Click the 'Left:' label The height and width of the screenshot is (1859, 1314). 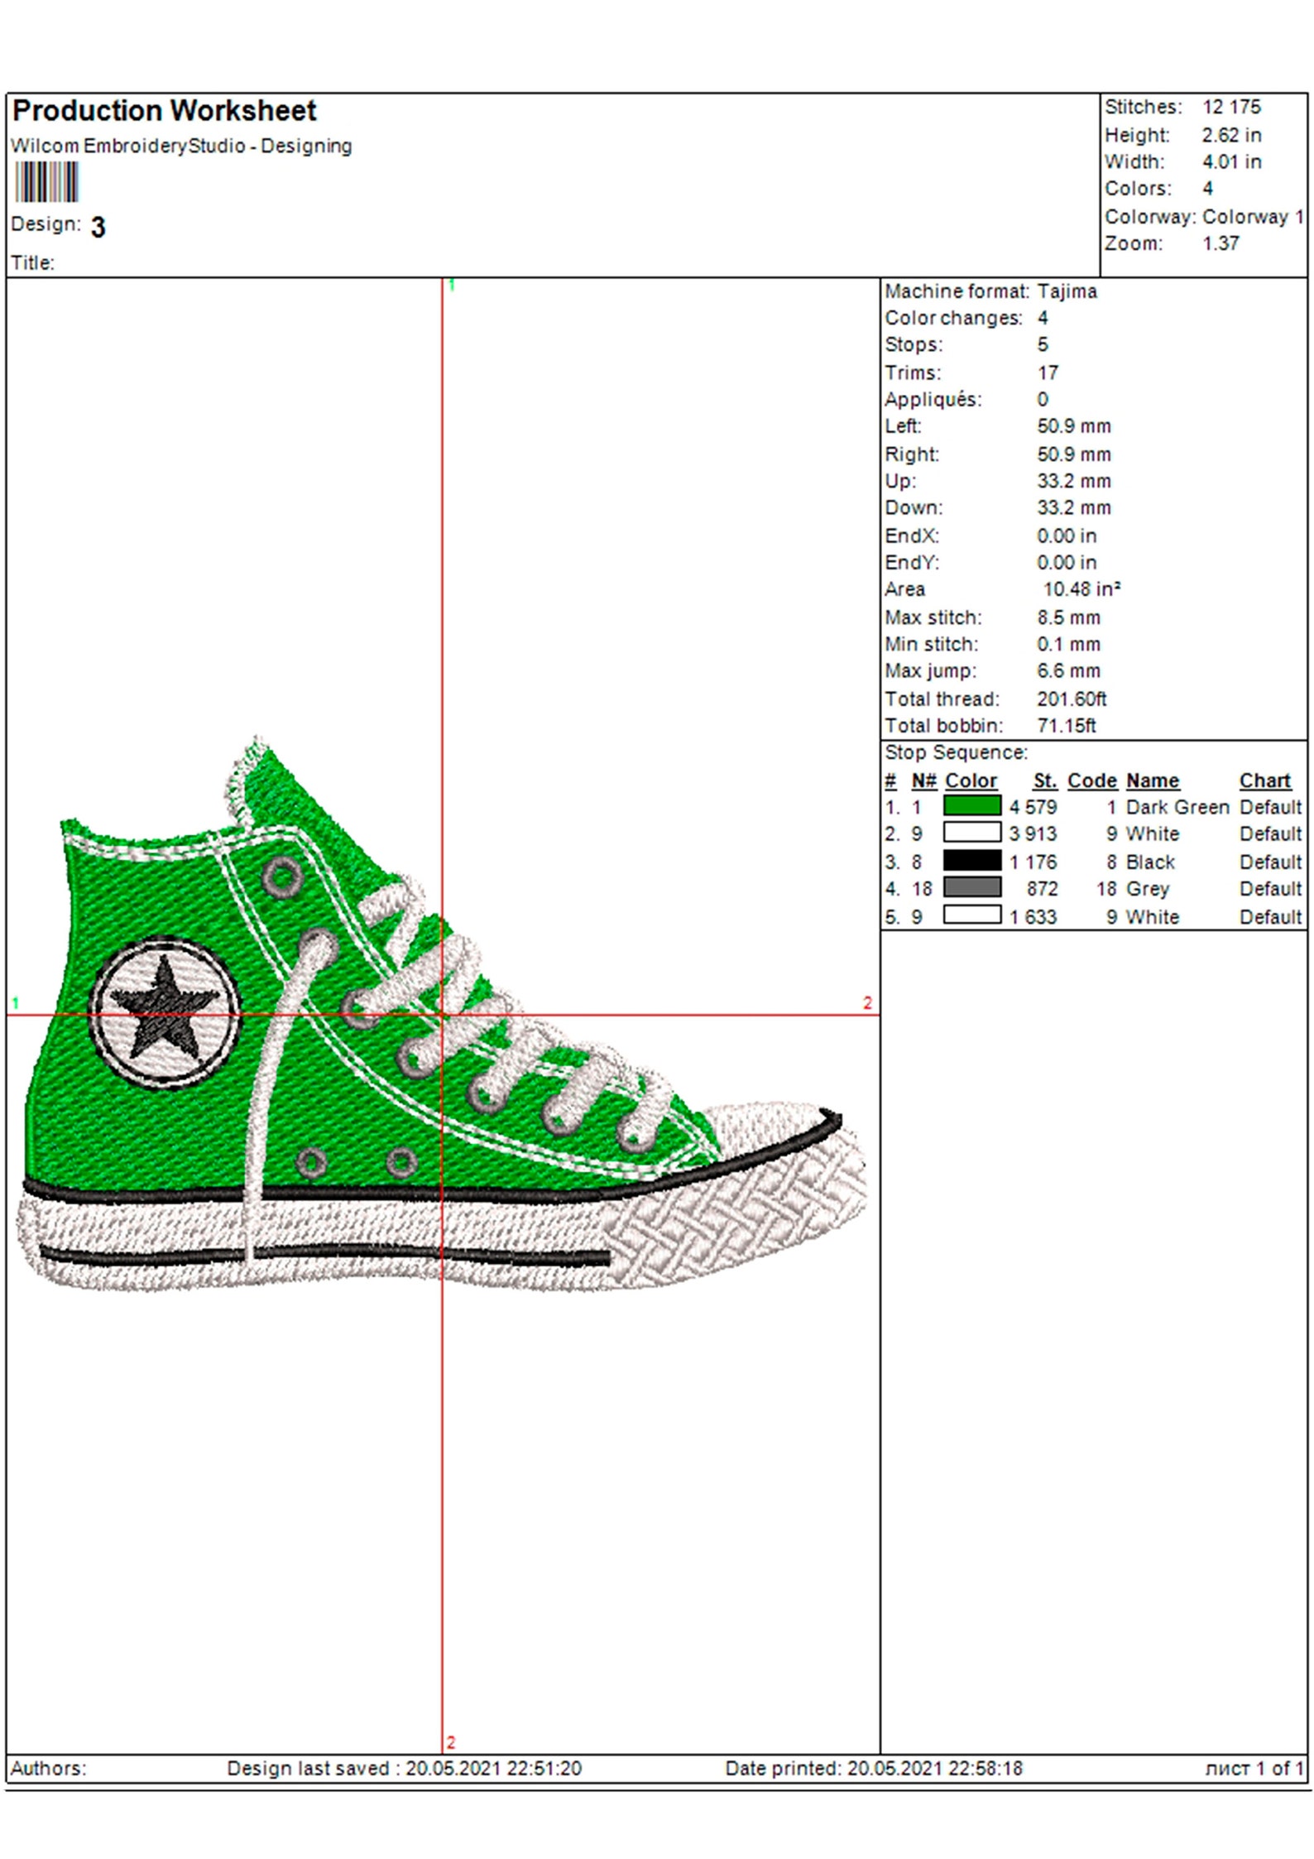tap(903, 426)
